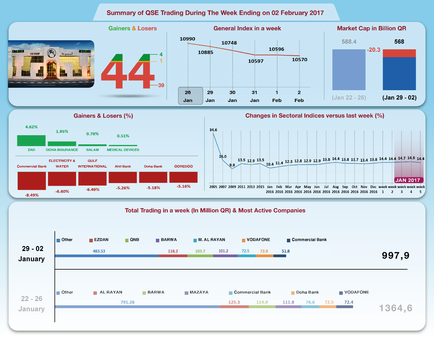Click the purple BARWA legend swatch in top legend
The width and height of the screenshot is (434, 338).
pyautogui.click(x=158, y=241)
